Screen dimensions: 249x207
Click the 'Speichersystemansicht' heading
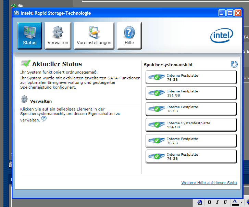coord(168,65)
